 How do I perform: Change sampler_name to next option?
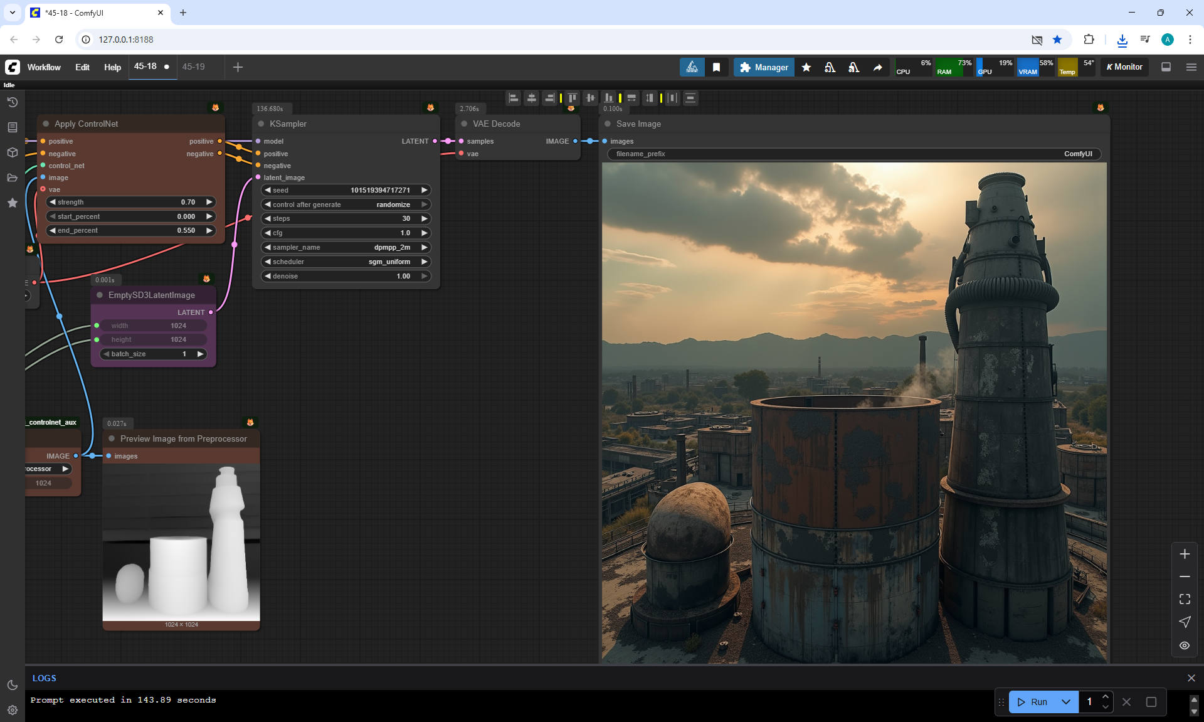click(425, 247)
